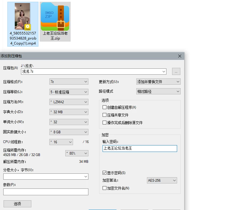Open the 单词大小 dropdown
The width and height of the screenshot is (225, 210).
click(x=69, y=122)
